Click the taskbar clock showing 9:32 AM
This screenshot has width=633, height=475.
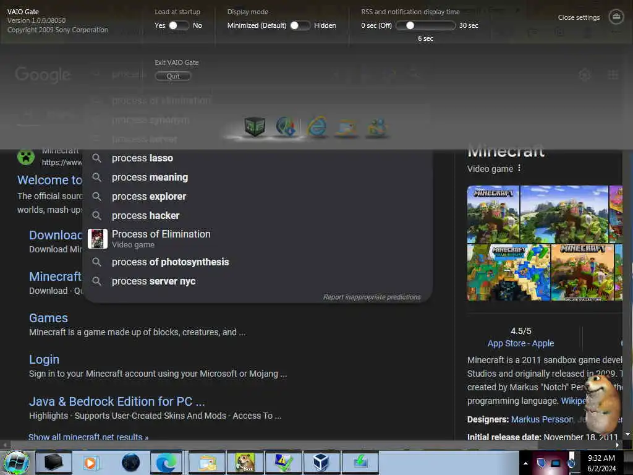tap(601, 463)
